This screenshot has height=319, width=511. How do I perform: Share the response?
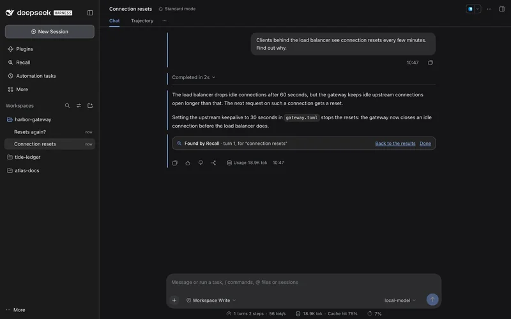click(213, 163)
